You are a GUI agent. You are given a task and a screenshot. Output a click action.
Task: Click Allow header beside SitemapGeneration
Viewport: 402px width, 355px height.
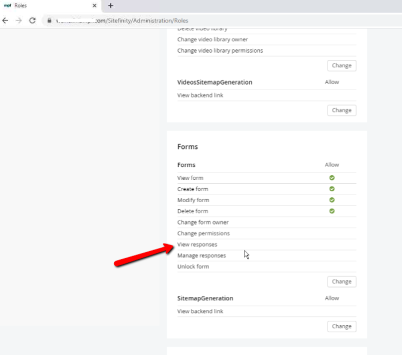coord(332,298)
